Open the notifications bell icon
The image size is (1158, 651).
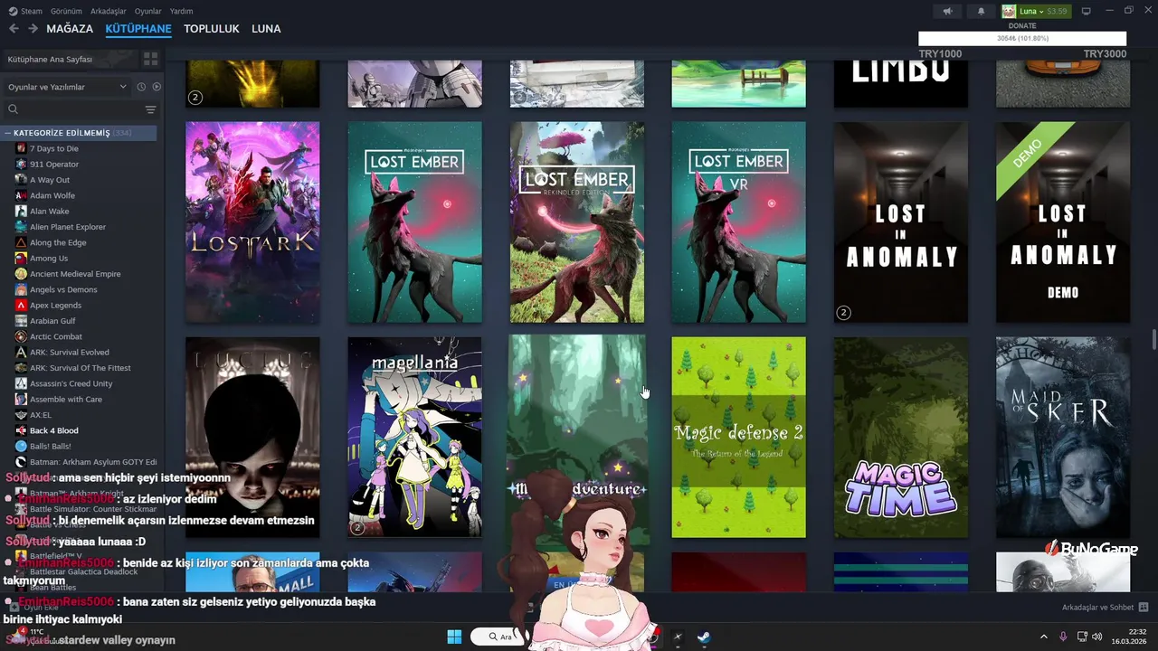click(x=981, y=11)
